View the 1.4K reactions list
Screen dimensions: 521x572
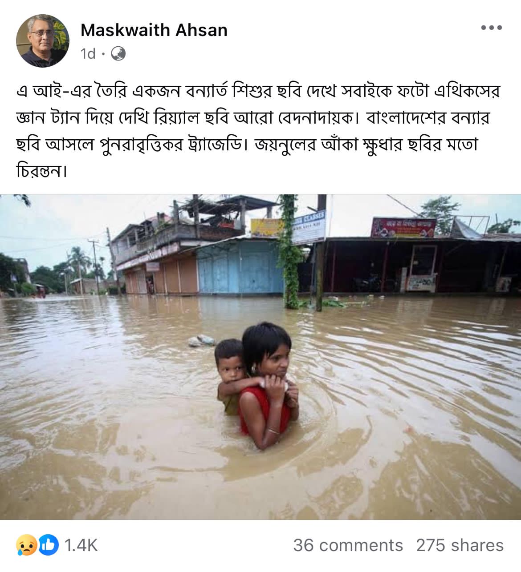81,545
